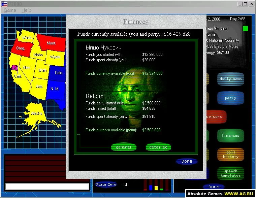
Task: Click the $3 502 828 party available value
Action: [151, 130]
